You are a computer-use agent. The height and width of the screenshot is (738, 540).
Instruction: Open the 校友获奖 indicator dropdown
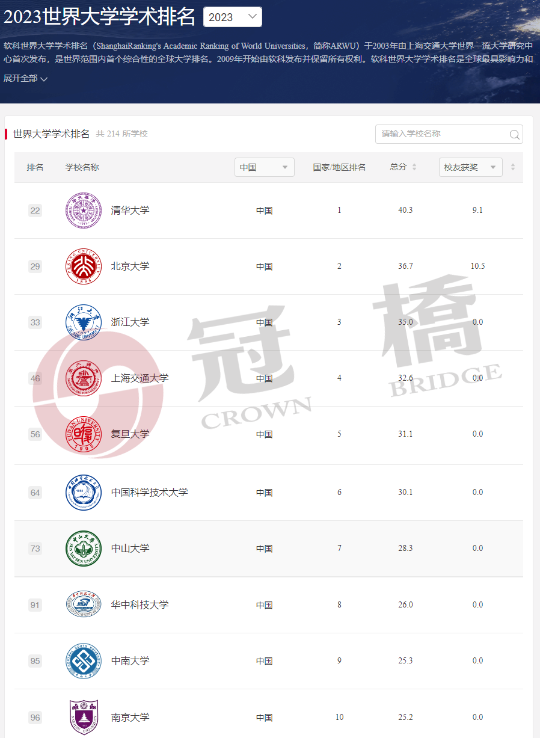click(x=471, y=167)
